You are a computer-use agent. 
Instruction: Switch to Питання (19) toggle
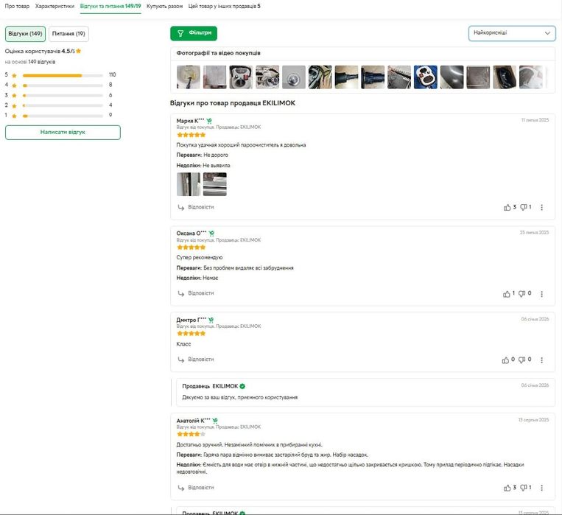69,34
